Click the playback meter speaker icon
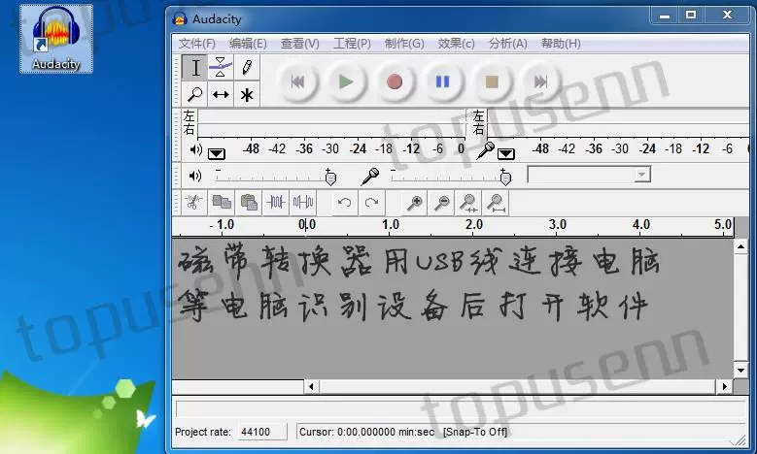 click(x=196, y=150)
